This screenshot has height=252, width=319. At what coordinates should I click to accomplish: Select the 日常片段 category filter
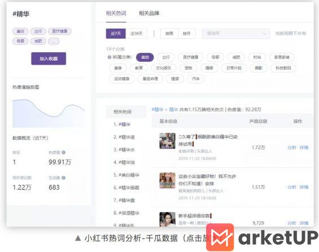pyautogui.click(x=234, y=68)
